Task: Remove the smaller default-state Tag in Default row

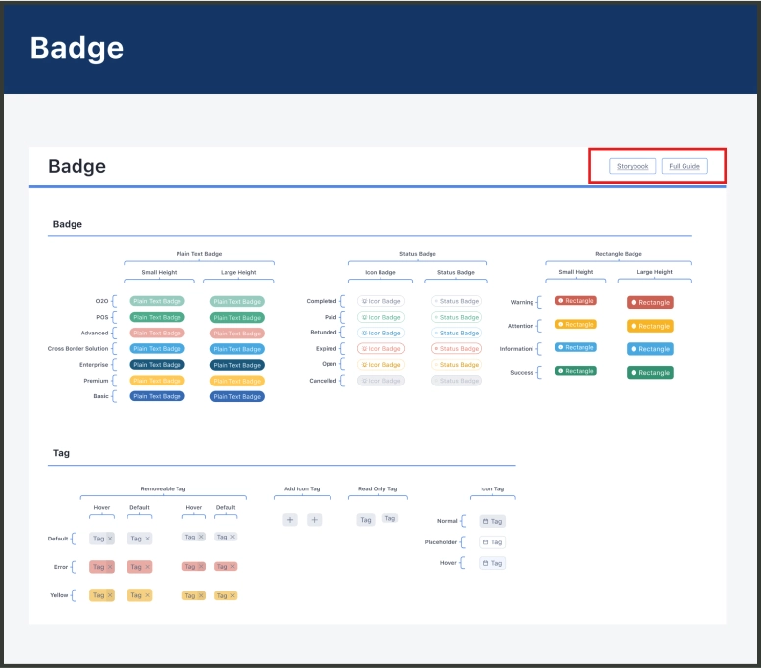Action: click(x=233, y=537)
